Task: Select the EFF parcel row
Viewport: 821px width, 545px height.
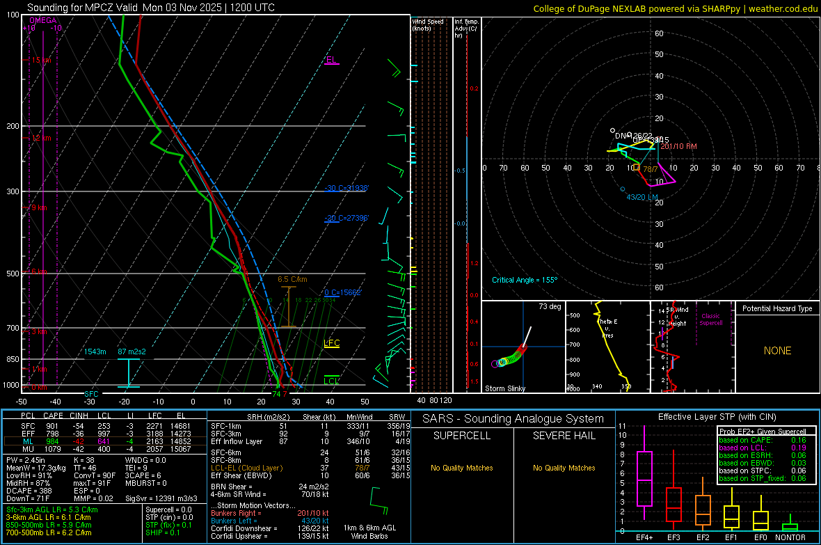Action: (x=105, y=434)
